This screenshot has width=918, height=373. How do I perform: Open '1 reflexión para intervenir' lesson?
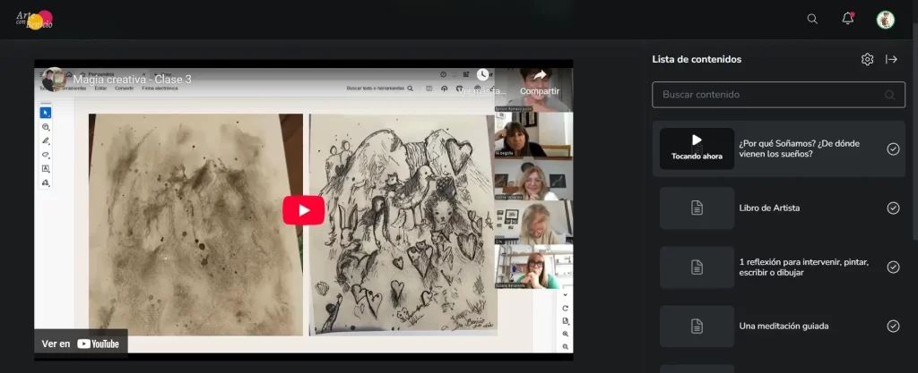coord(804,267)
